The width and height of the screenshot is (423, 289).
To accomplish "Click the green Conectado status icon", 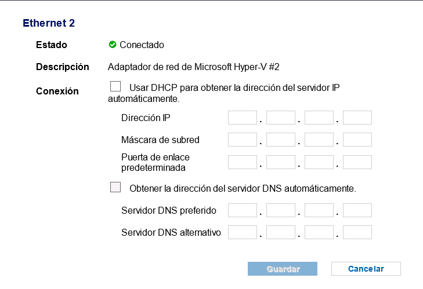I will pyautogui.click(x=112, y=45).
